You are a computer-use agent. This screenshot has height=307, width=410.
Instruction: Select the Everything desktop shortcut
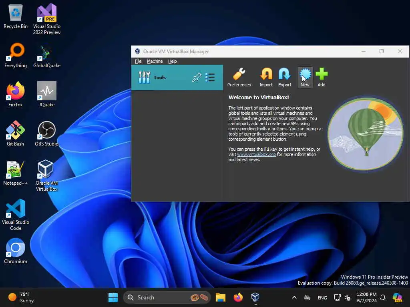pos(16,56)
